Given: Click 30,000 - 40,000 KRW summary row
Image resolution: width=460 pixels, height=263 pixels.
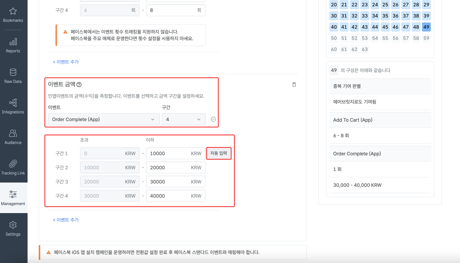Looking at the screenshot, I should [380, 185].
